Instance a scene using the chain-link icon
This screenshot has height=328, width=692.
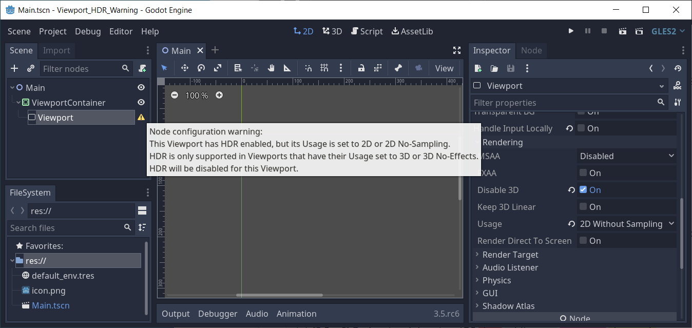pyautogui.click(x=30, y=68)
